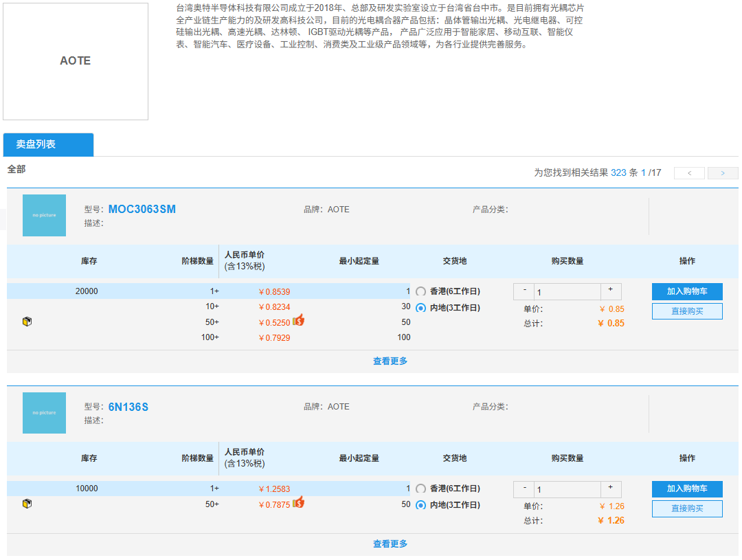The image size is (742, 560).
Task: Expand 查看更多 under 6N136S price tiers
Action: (x=390, y=544)
